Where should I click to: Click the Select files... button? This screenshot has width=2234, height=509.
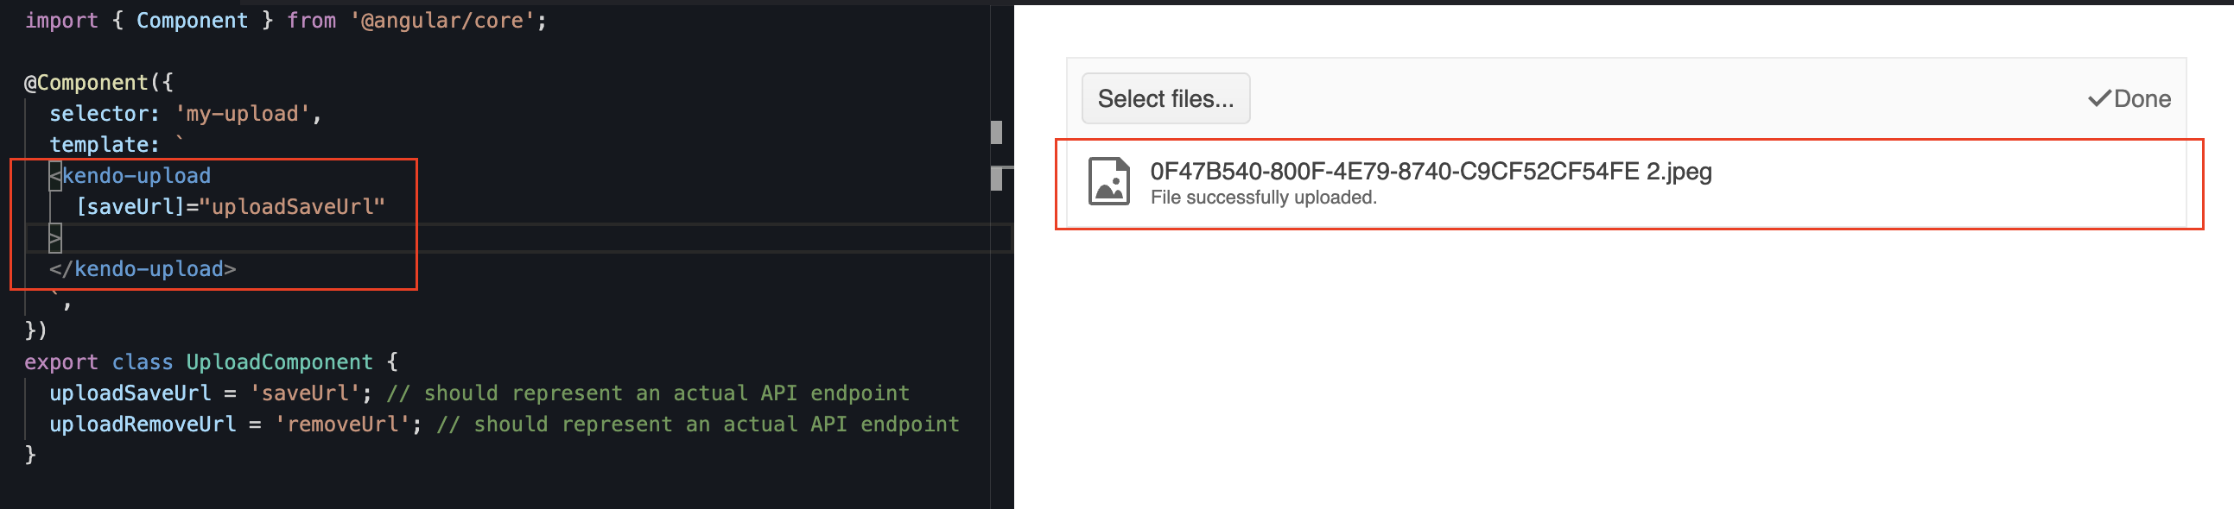[1165, 98]
